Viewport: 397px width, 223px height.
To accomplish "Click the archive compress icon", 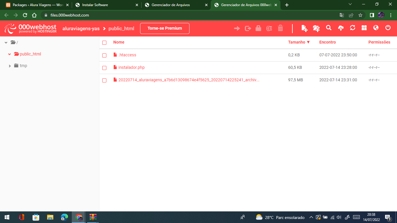I will [x=269, y=28].
